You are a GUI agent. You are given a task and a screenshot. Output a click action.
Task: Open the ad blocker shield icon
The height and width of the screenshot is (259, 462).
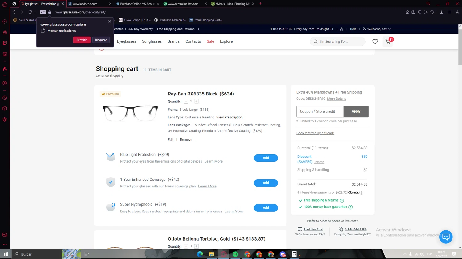pyautogui.click(x=419, y=12)
